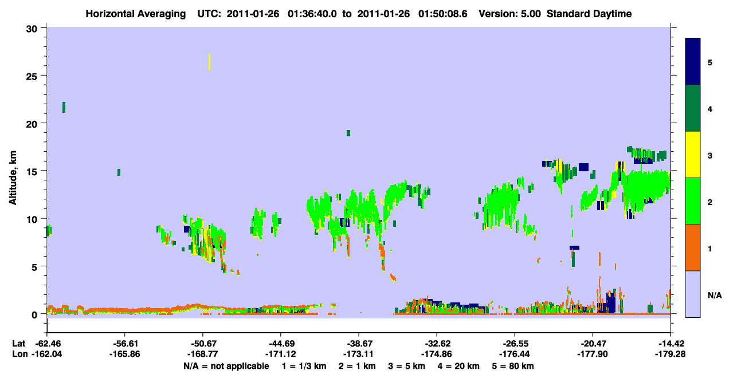Click the latitude value -38.67

click(x=359, y=344)
